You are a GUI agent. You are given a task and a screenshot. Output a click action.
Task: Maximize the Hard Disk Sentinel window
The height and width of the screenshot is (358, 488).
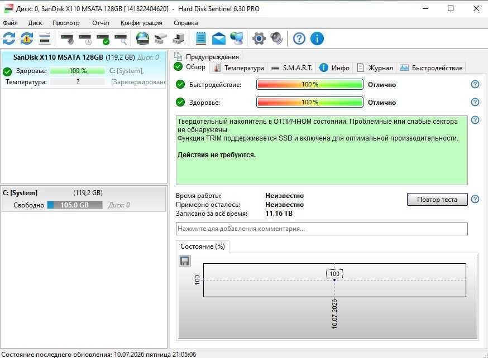tap(451, 9)
